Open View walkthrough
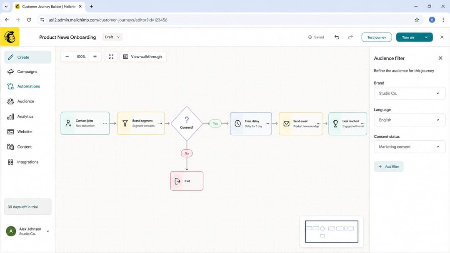 [143, 57]
